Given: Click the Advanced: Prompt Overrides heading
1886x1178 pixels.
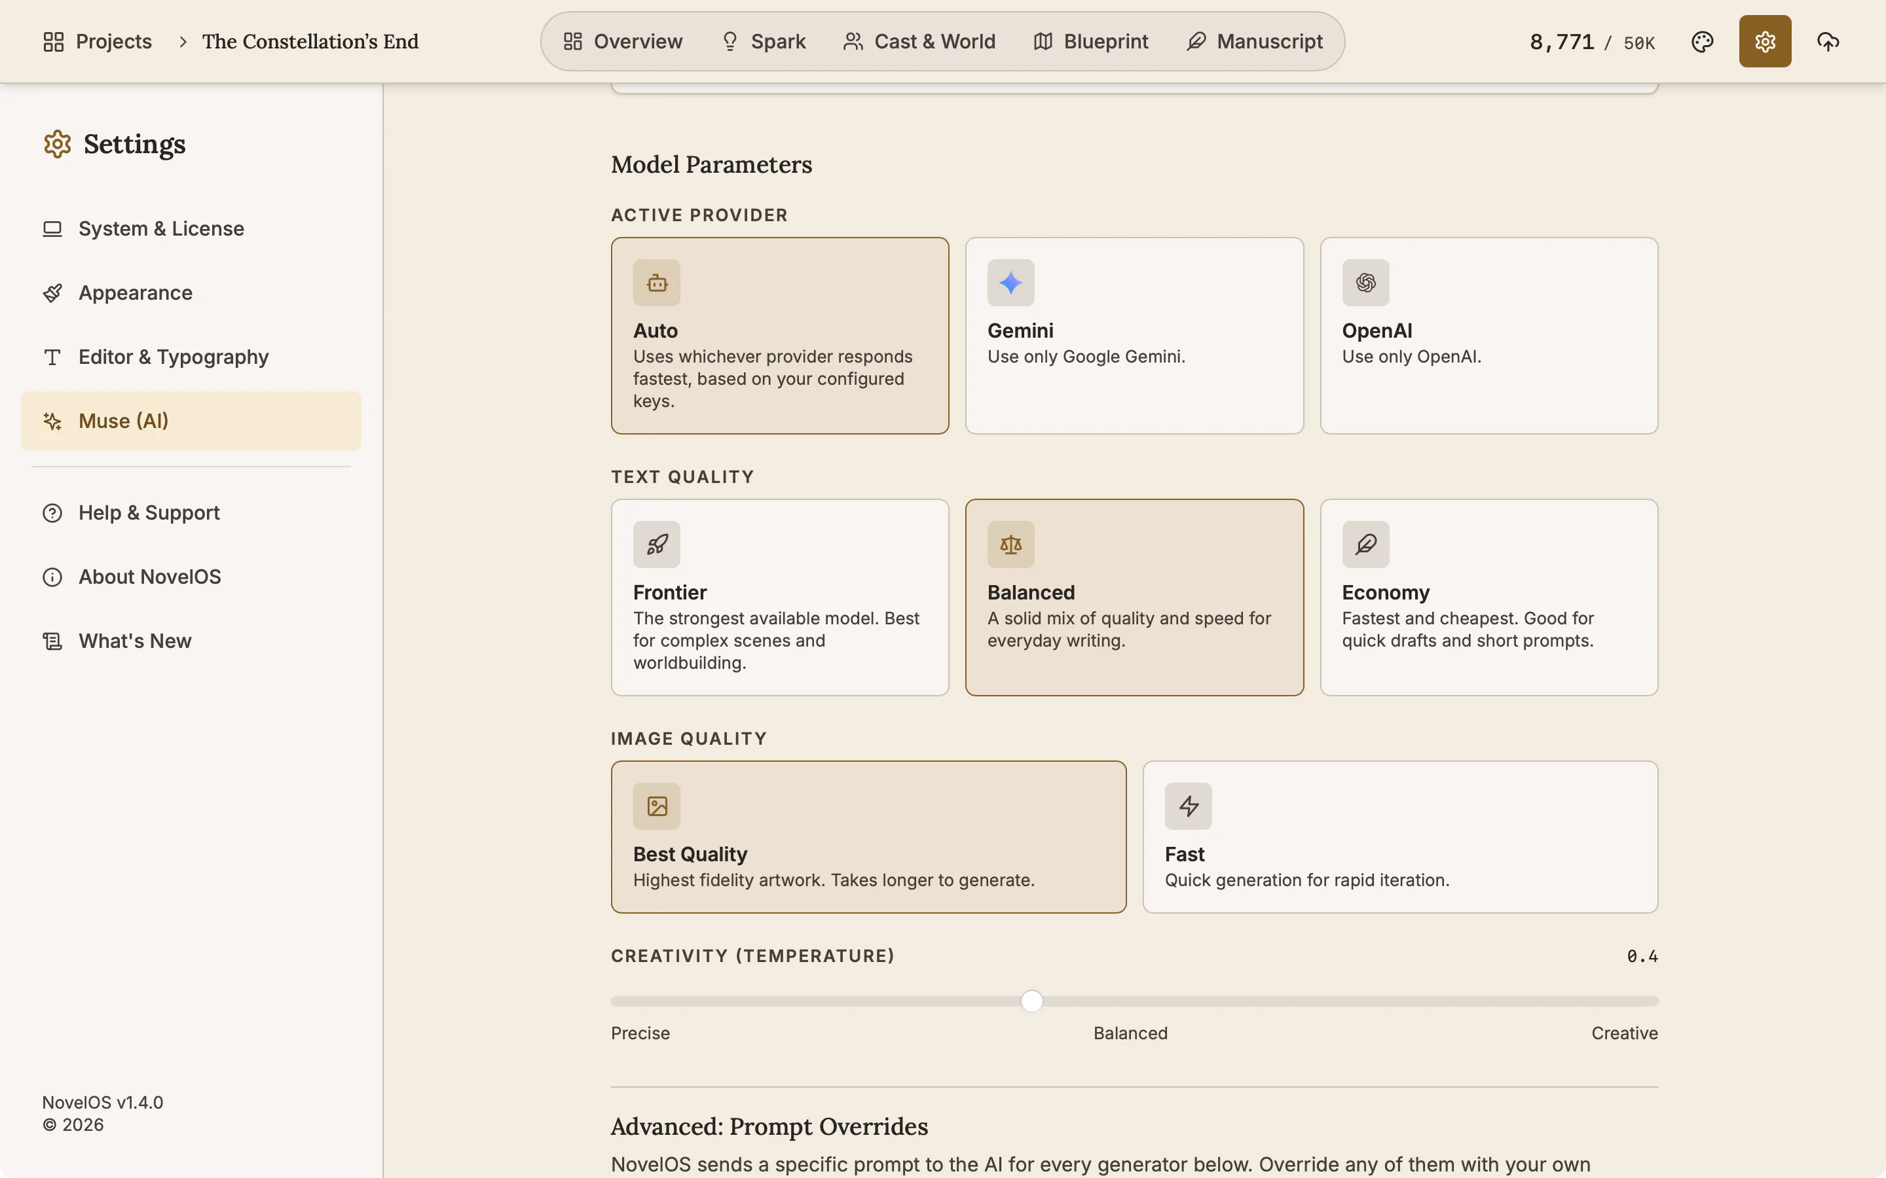Looking at the screenshot, I should (769, 1126).
